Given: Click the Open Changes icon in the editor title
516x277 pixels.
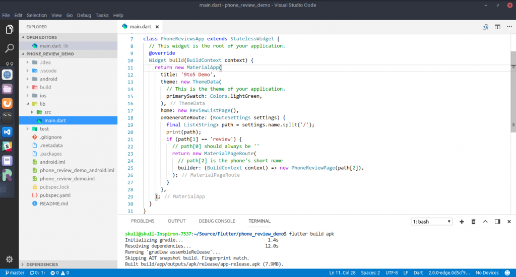Looking at the screenshot, I should 485,27.
